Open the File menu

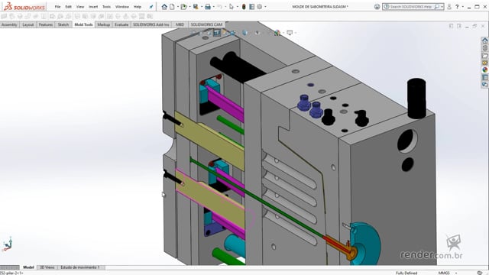(x=58, y=7)
